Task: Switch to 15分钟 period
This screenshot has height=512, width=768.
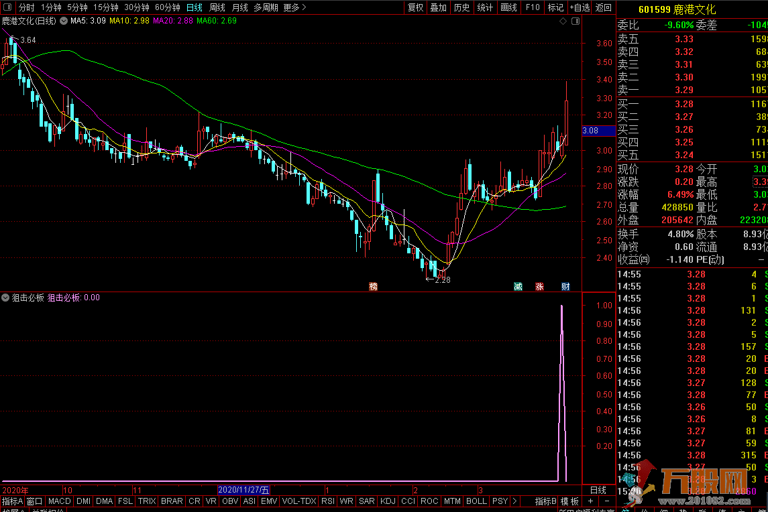Action: (x=106, y=7)
